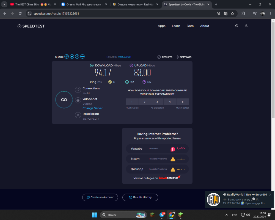Open the Дискорд Possible Problems row
This screenshot has height=220, width=275.
coord(157,169)
